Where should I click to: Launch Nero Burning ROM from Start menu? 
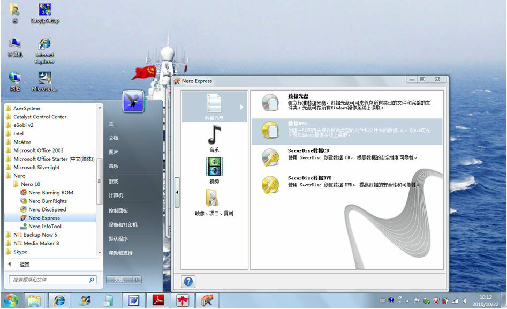click(51, 192)
